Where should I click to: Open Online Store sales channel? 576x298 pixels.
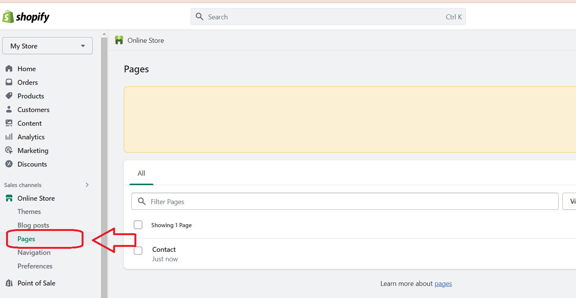pyautogui.click(x=36, y=198)
